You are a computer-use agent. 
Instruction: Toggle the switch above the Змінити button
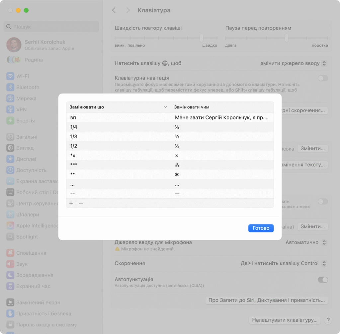(322, 201)
